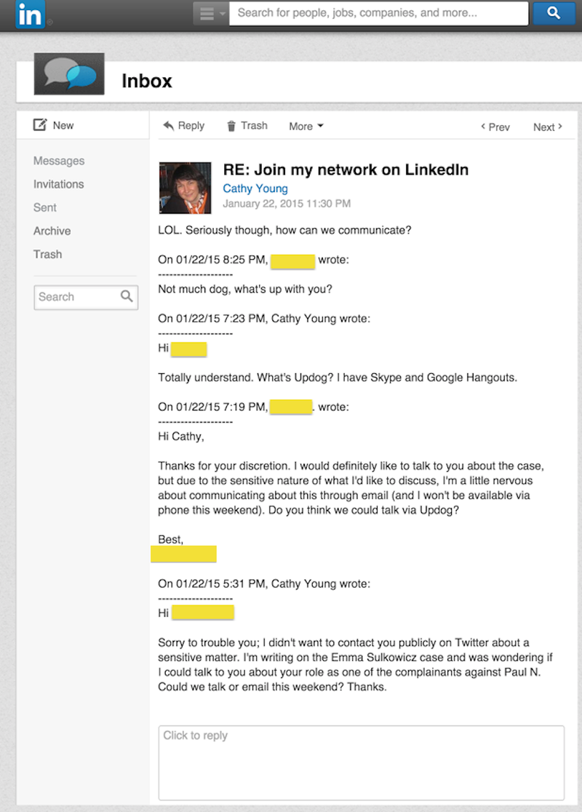Viewport: 582px width, 812px height.
Task: Click the sidebar search magnifier icon
Action: 127,296
